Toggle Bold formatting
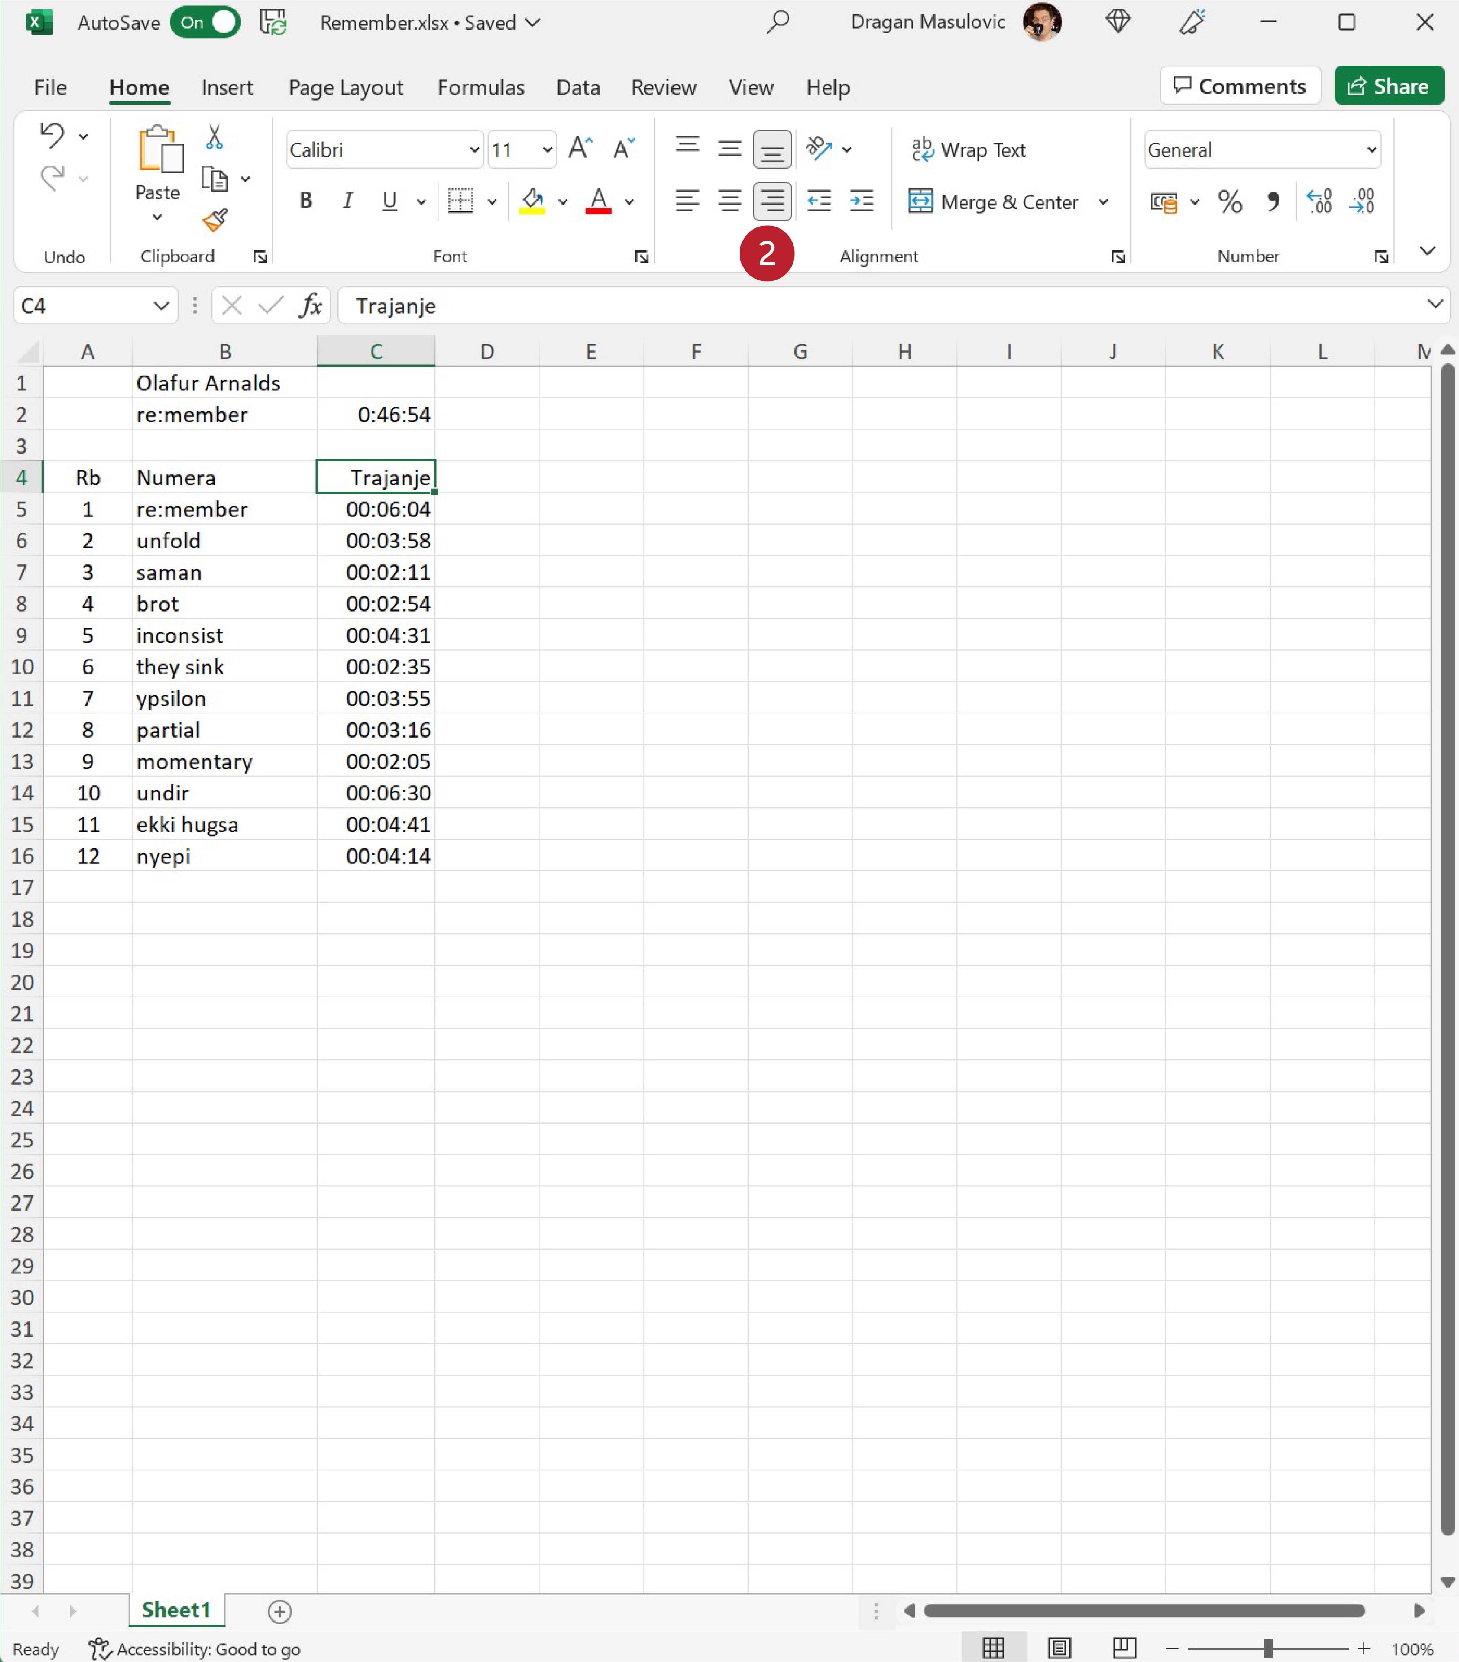This screenshot has width=1459, height=1662. tap(306, 201)
